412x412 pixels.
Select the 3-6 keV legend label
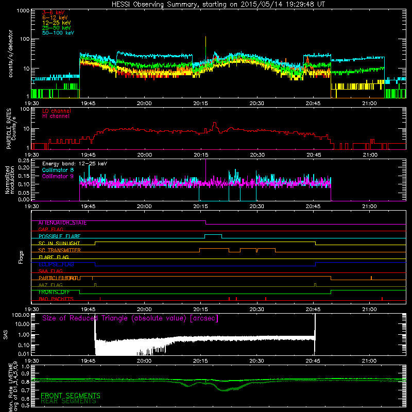tap(54, 12)
